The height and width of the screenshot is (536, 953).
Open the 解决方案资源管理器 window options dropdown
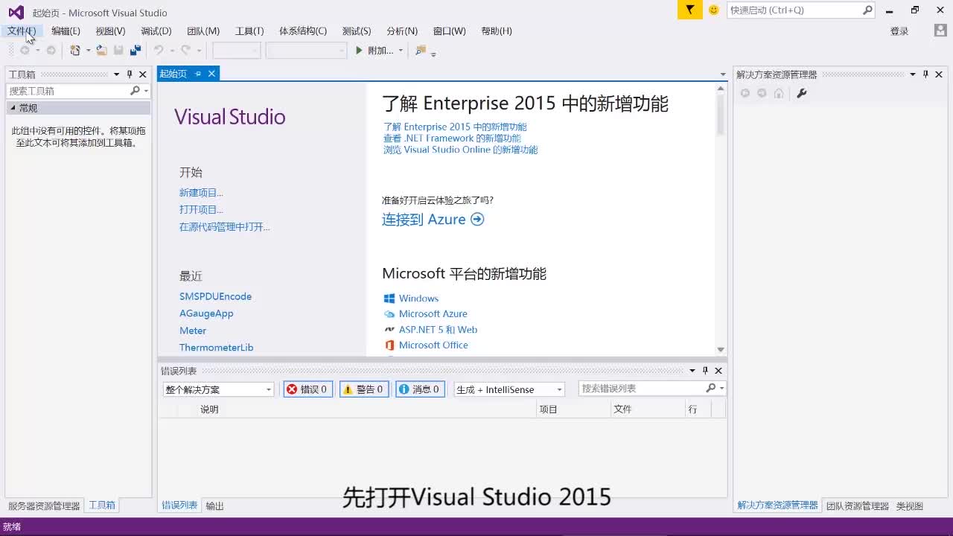pos(913,74)
